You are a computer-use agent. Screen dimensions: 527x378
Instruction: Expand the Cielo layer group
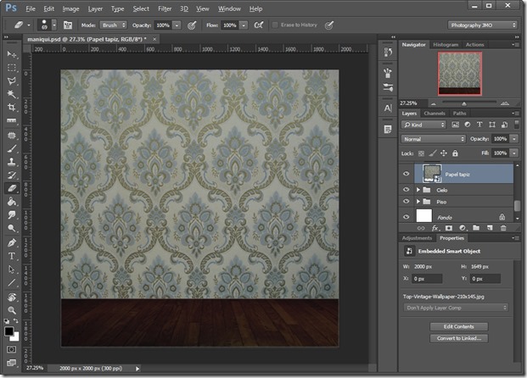[x=418, y=190]
